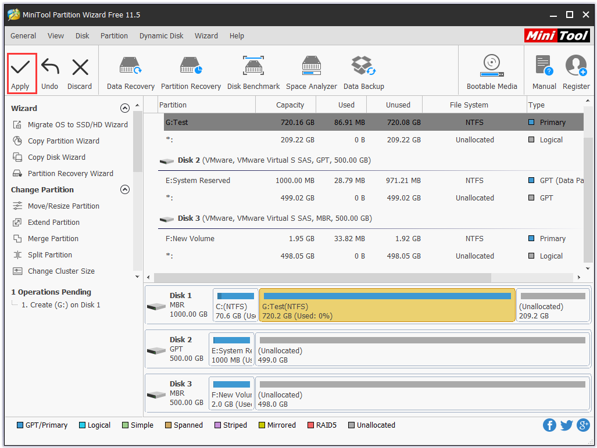Viewport: 597px width, 448px height.
Task: Select 209.2 GB unallocated block on Disk 1
Action: point(553,305)
